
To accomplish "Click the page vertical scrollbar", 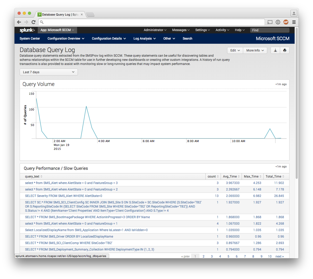I will point(297,104).
